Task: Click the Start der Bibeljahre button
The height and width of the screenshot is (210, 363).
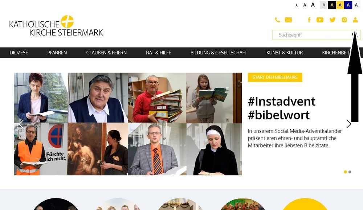Action: point(275,77)
